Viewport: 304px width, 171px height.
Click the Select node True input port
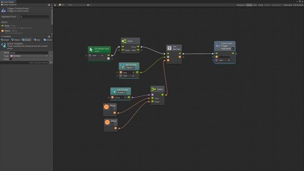point(152,98)
